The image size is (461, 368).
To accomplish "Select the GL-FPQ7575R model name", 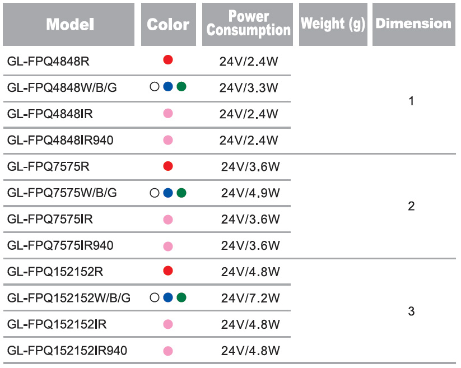I will point(49,166).
